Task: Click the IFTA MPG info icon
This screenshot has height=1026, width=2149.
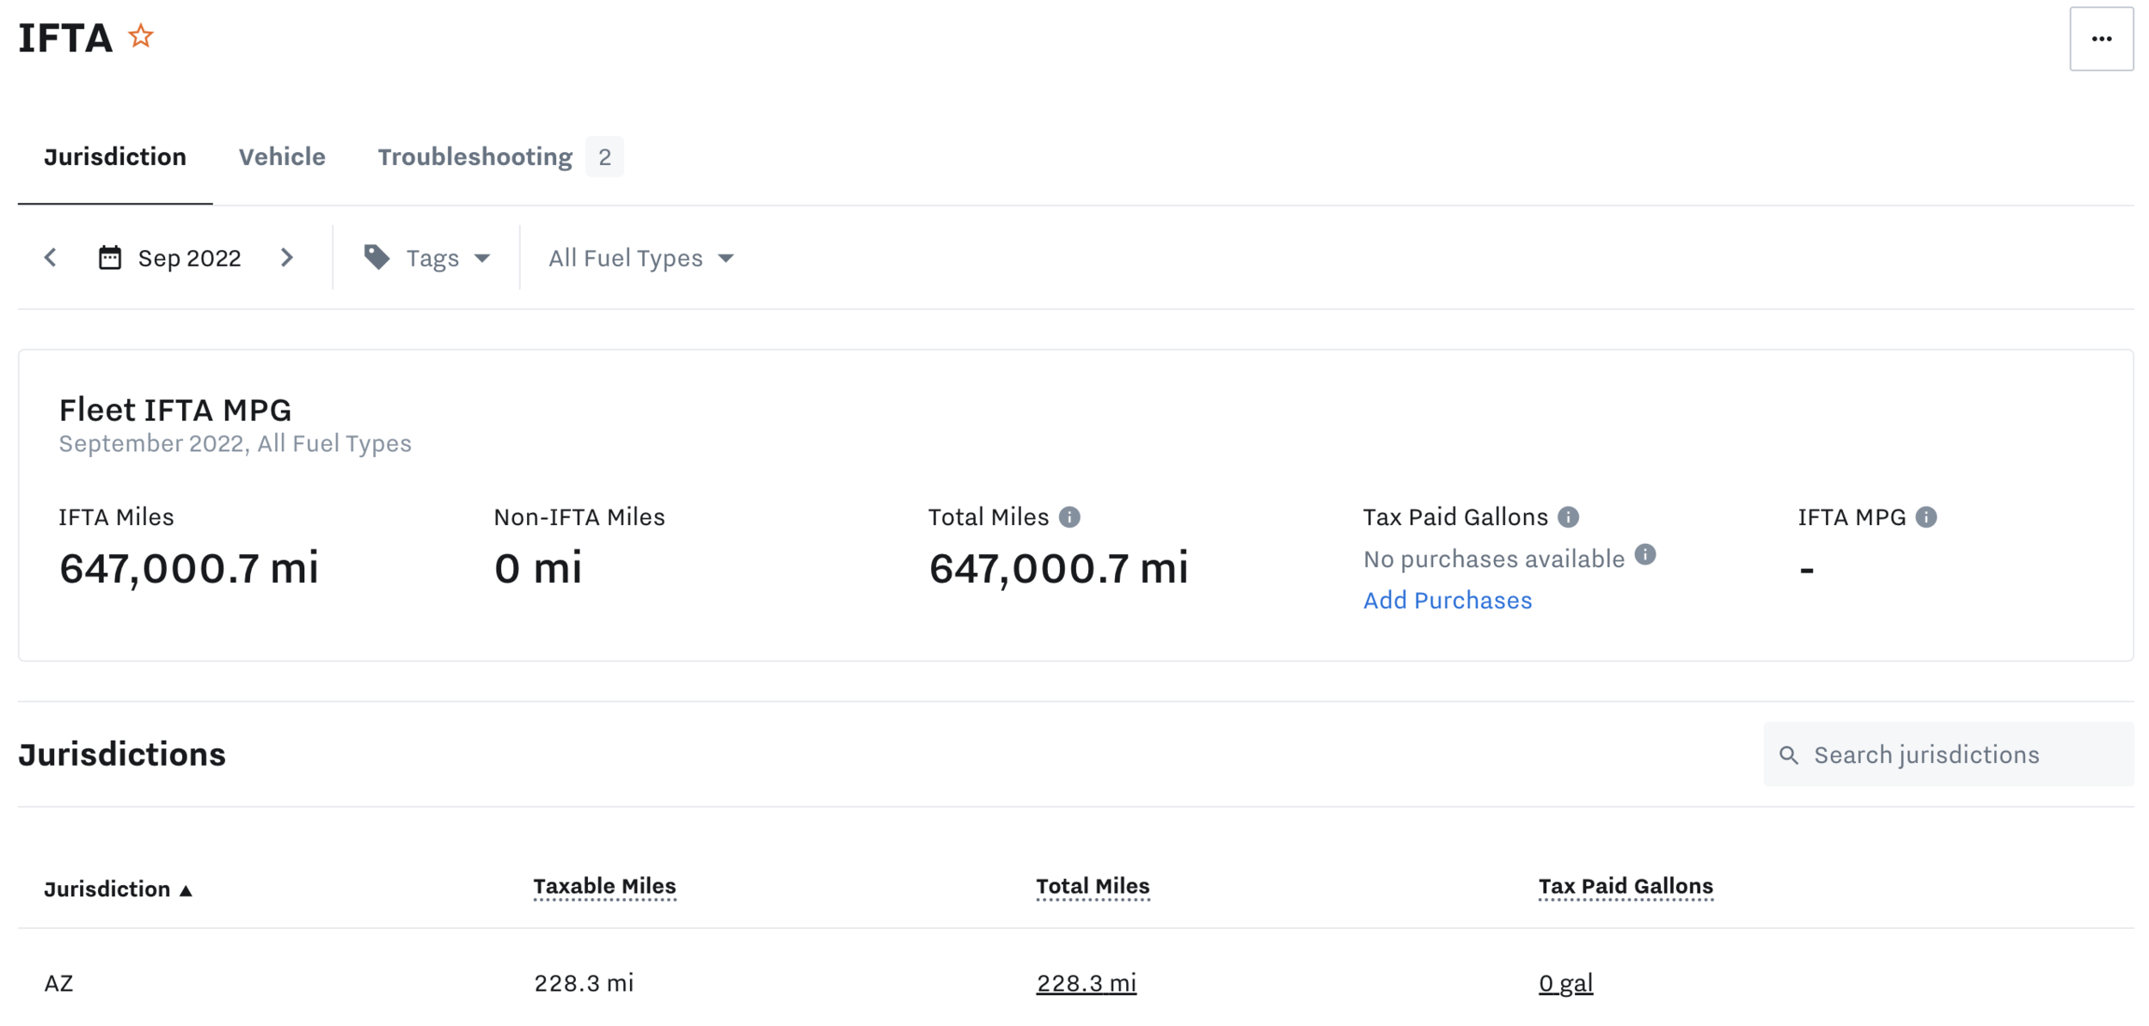Action: [1926, 517]
